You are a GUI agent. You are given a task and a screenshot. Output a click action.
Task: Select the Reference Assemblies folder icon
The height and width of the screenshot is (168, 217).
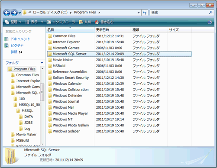(x=50, y=72)
